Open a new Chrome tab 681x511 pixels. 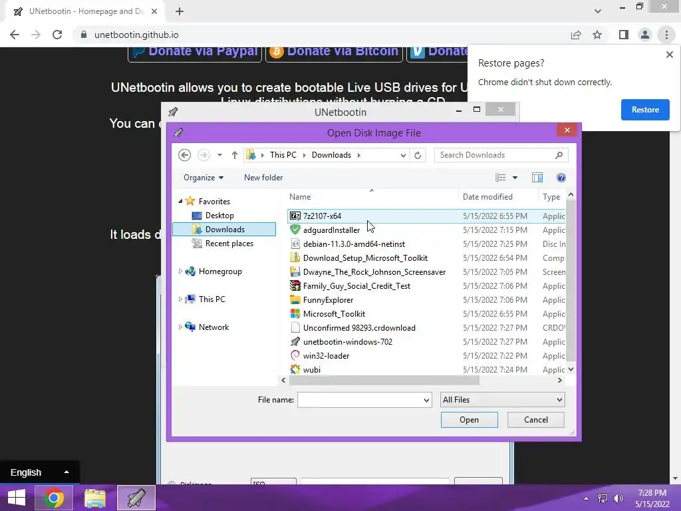[180, 11]
